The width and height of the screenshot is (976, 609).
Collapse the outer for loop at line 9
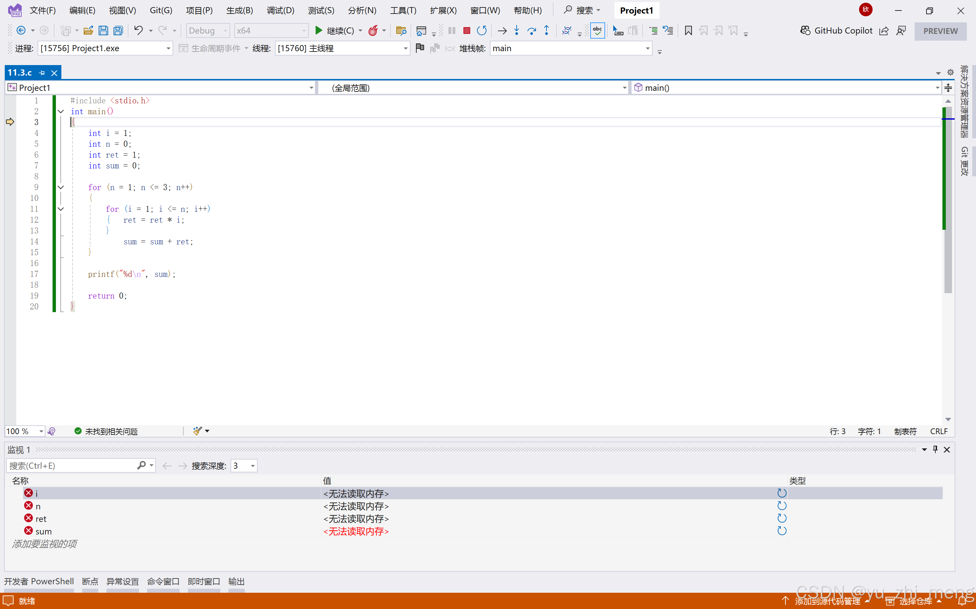click(61, 187)
